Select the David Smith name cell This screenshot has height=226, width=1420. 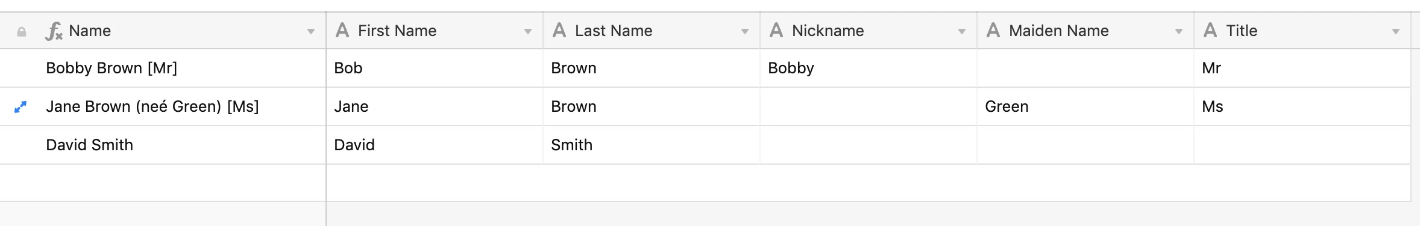click(x=163, y=145)
